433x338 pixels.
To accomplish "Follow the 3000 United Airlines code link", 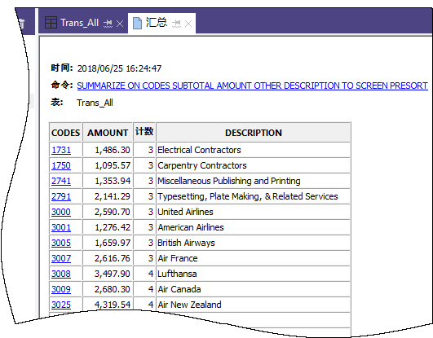I will 61,212.
